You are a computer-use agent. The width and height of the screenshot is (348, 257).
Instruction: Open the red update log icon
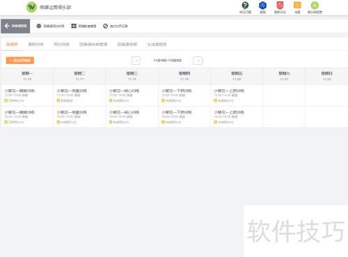[280, 6]
